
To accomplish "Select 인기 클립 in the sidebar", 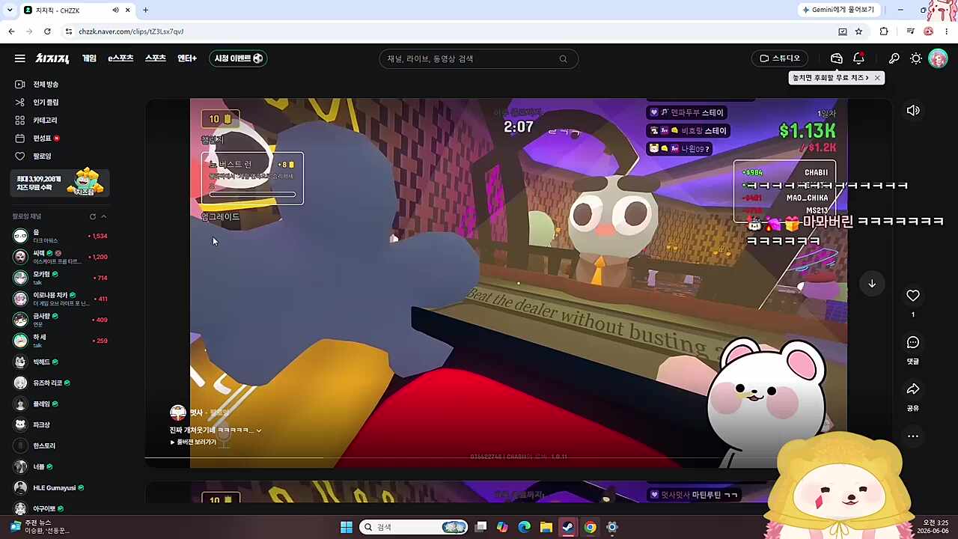I will (46, 103).
